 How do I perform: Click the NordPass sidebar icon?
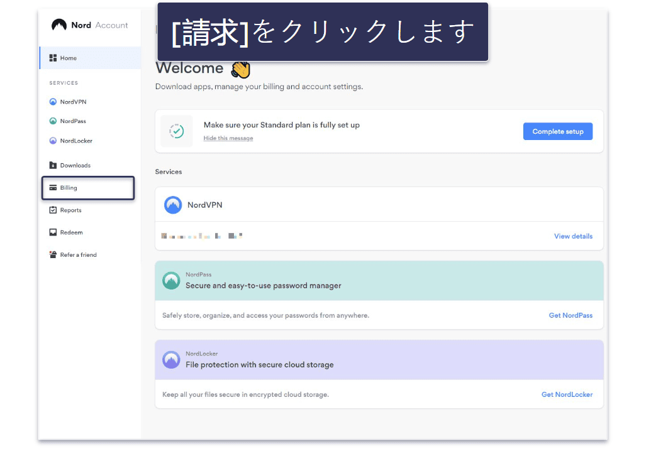[x=53, y=121]
